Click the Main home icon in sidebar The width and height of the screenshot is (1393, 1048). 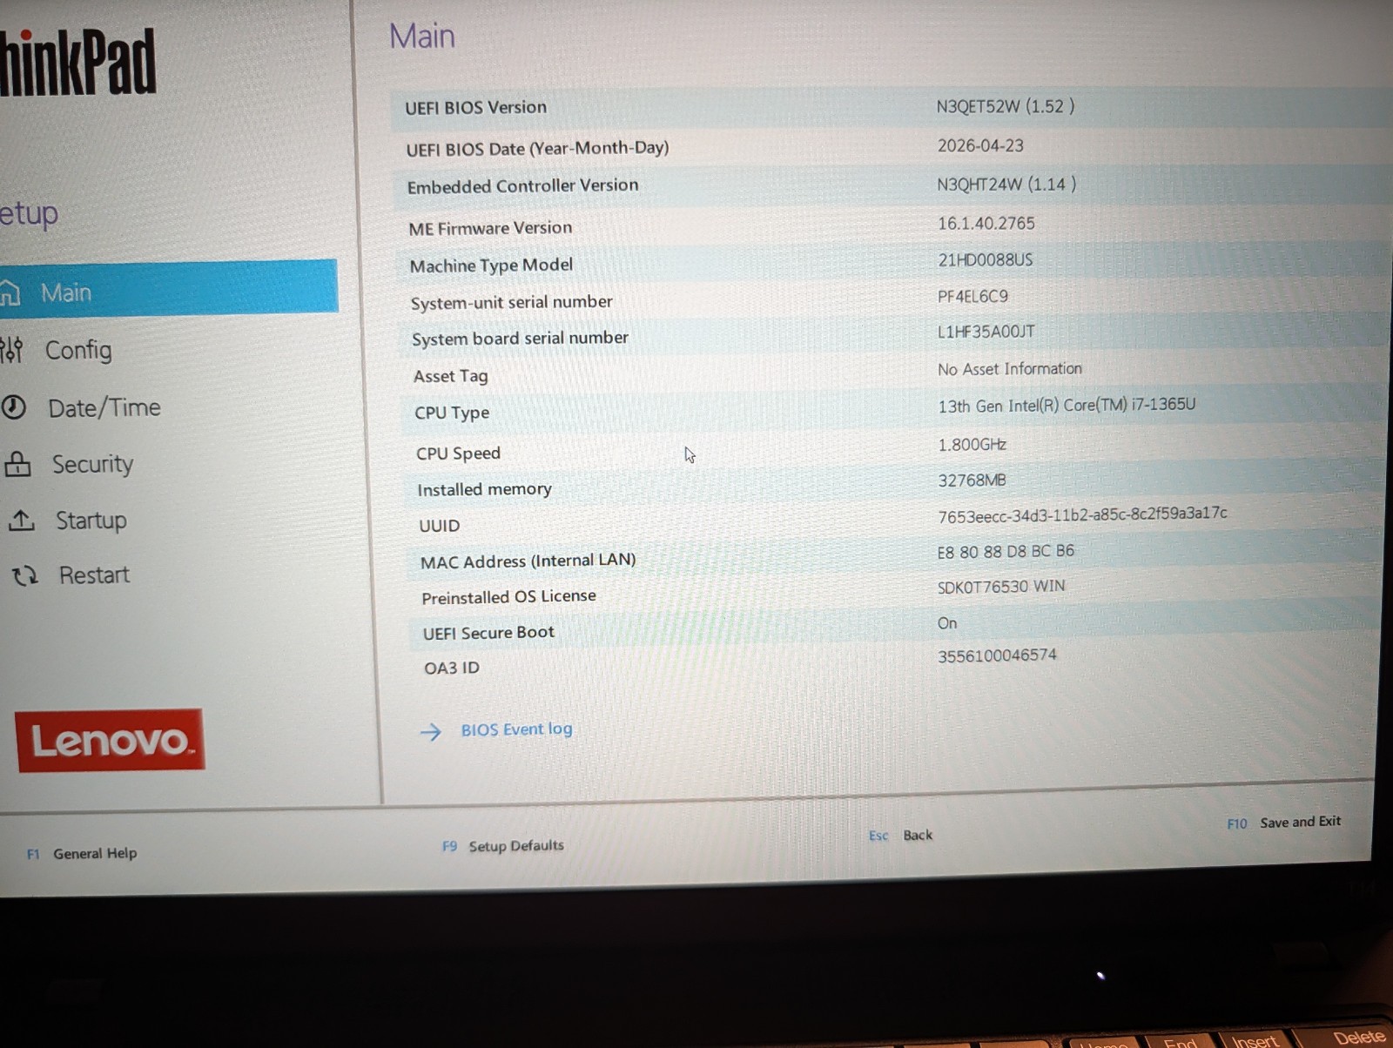click(9, 293)
